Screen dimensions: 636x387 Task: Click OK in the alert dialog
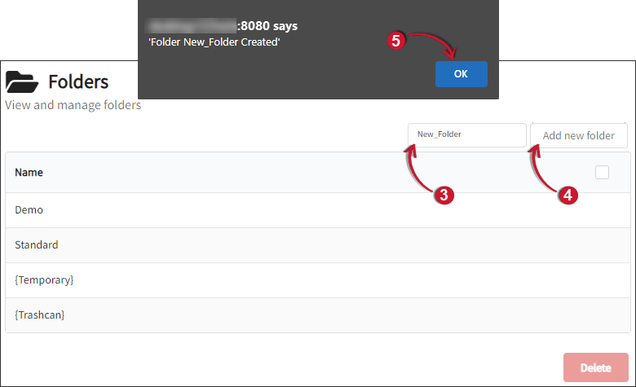tap(461, 74)
